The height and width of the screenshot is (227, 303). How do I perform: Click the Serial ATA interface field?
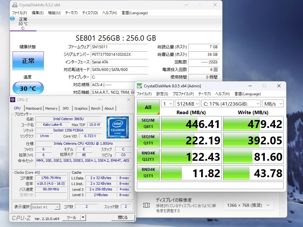click(x=119, y=62)
